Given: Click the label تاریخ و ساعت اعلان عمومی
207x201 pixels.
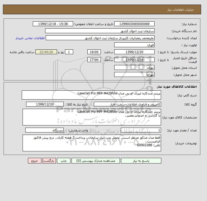Looking at the screenshot, I should tap(94, 24).
